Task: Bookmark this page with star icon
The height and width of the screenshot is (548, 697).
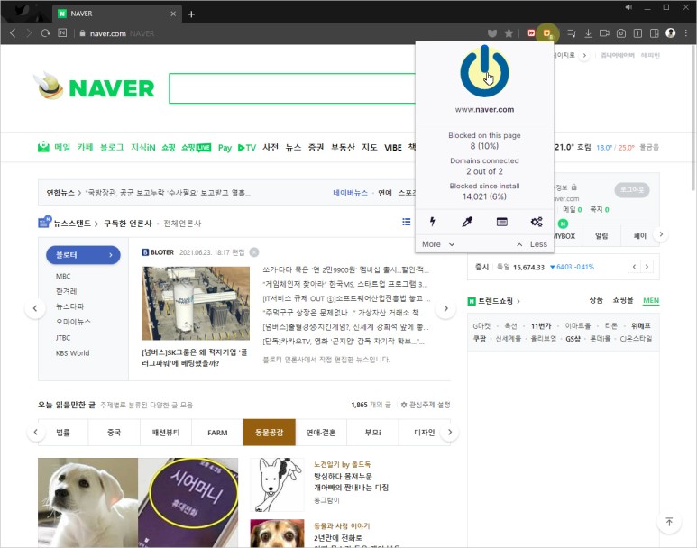Action: click(509, 33)
